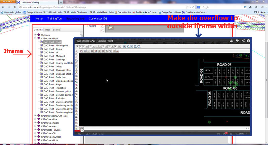Image resolution: width=268 pixels, height=145 pixels.
Task: Dislike the video with thumbs down icon
Action: coord(237,41)
